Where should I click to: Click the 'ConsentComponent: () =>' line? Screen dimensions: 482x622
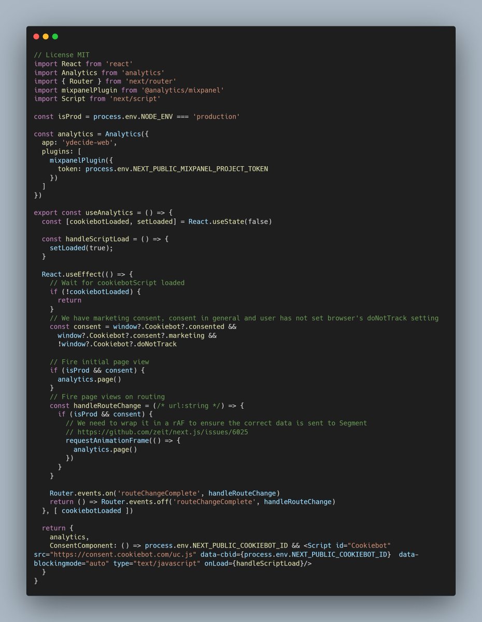220,546
